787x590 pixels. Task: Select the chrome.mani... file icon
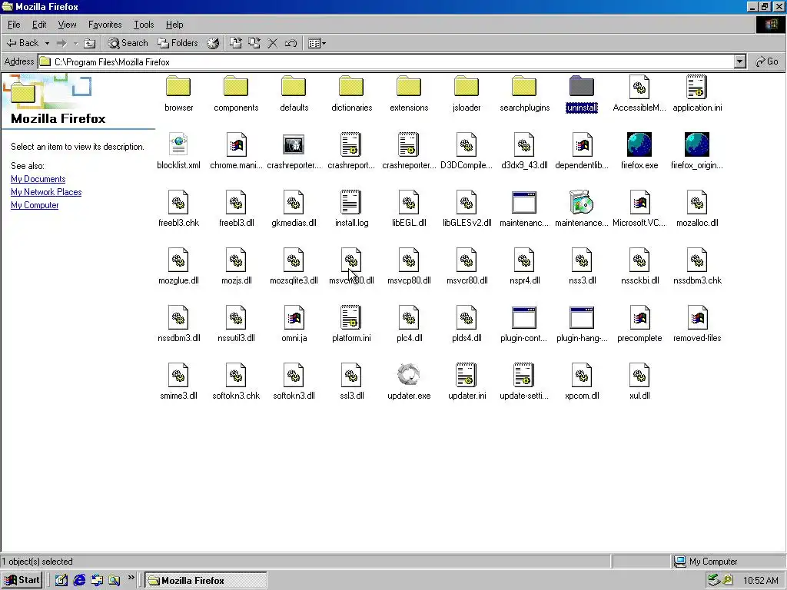236,144
